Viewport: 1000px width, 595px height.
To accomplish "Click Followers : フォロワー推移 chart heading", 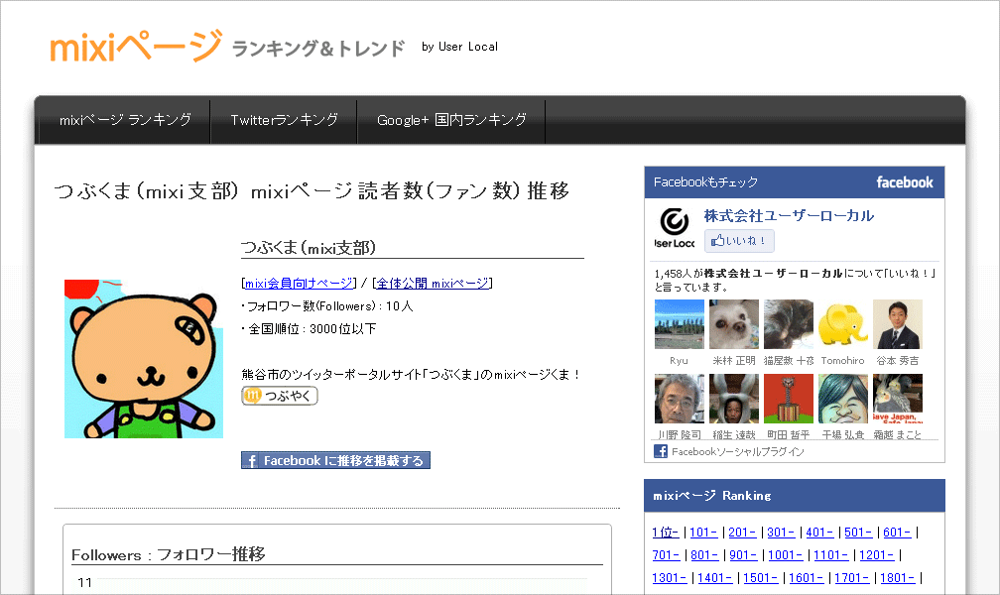I will (169, 554).
